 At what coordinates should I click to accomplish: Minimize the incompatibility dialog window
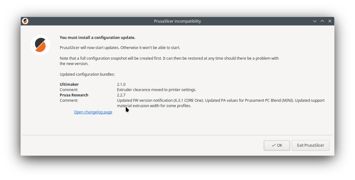pyautogui.click(x=315, y=21)
